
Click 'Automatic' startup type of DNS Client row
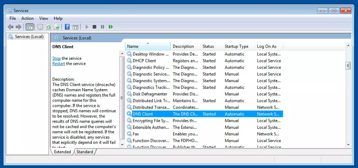(234, 114)
